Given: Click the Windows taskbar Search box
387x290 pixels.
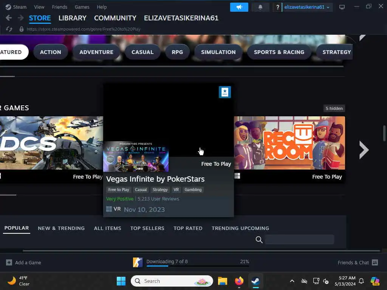Looking at the screenshot, I should pos(172,281).
